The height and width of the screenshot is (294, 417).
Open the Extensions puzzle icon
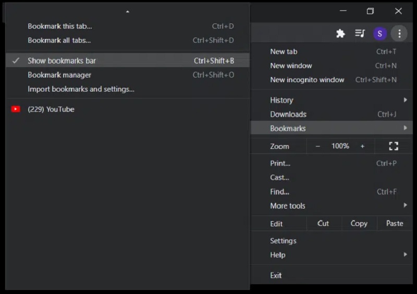[x=340, y=34]
